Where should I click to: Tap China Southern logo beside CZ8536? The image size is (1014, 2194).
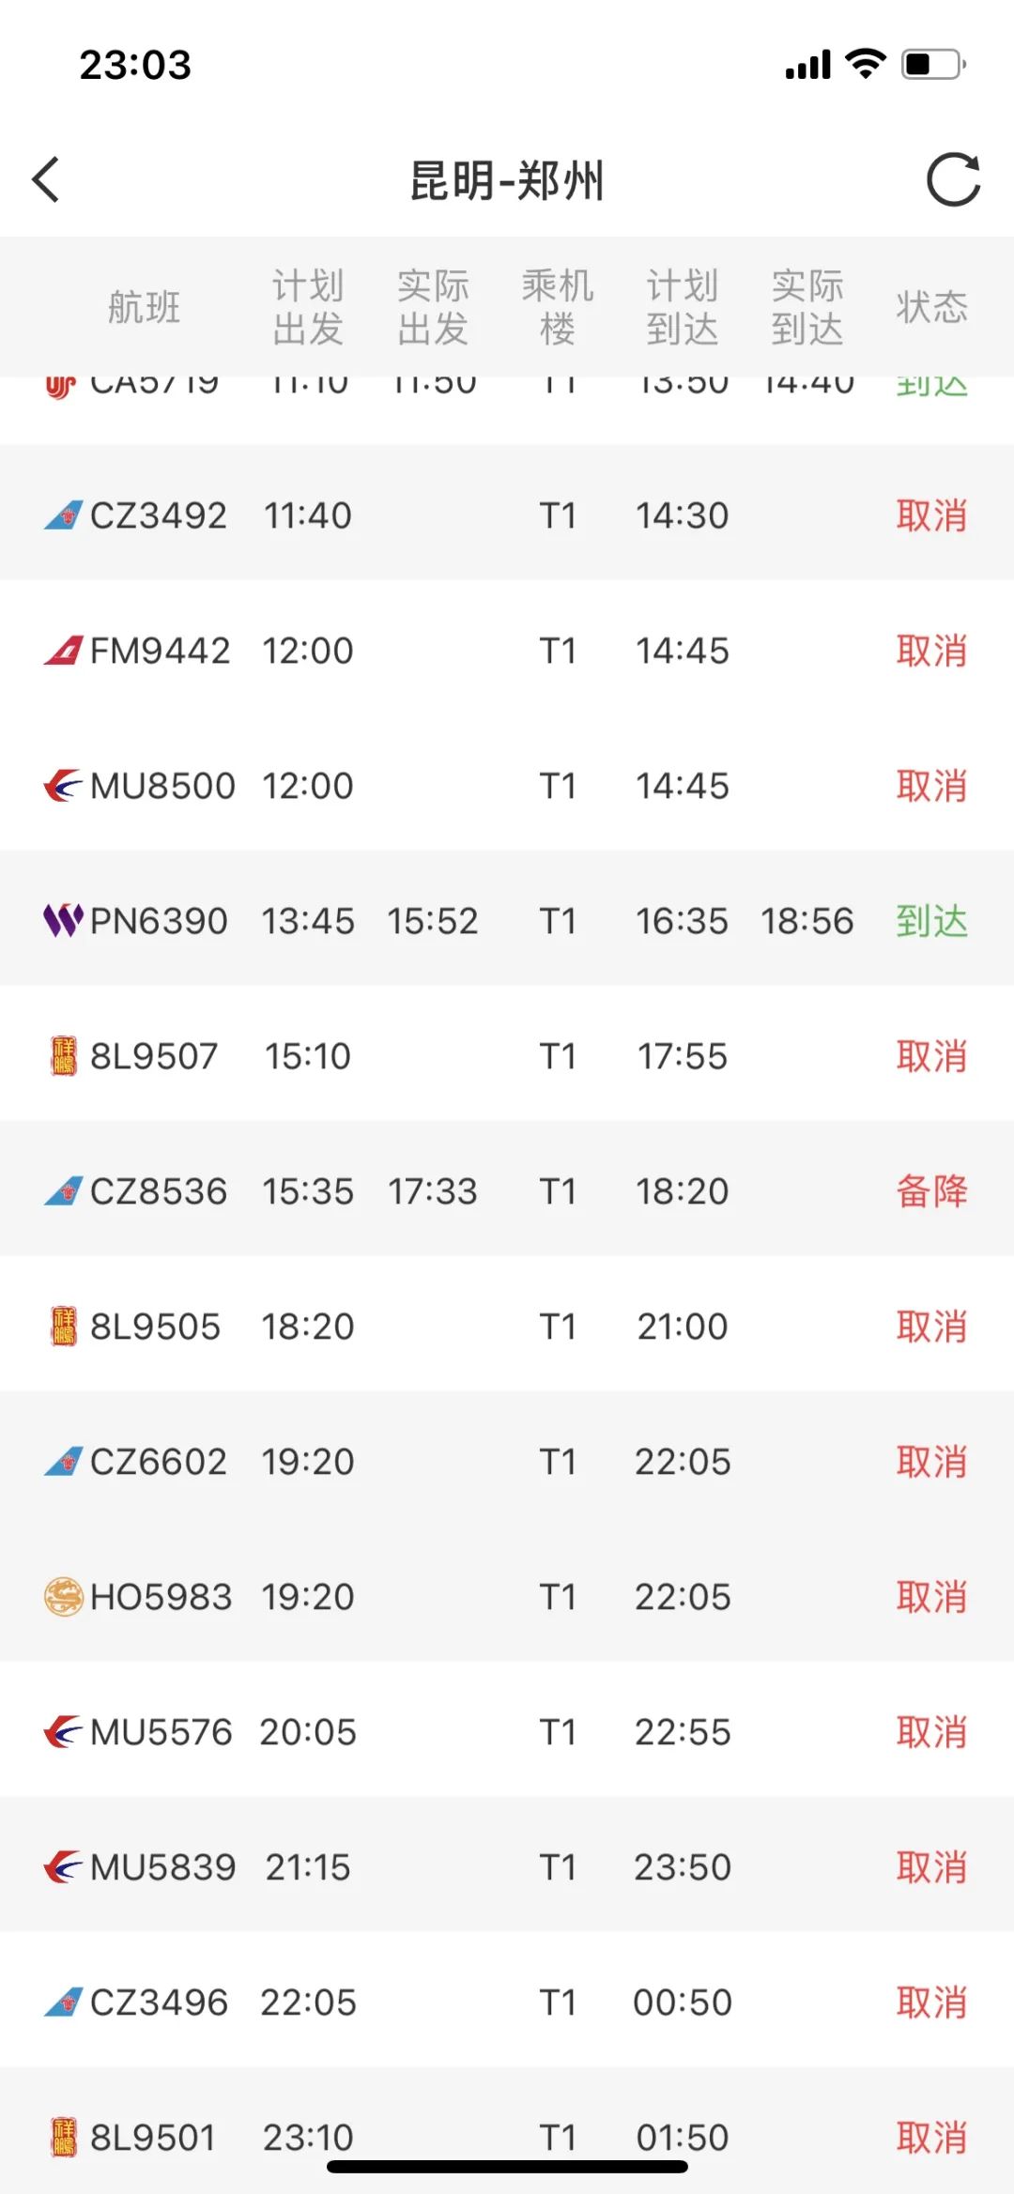coord(63,1191)
